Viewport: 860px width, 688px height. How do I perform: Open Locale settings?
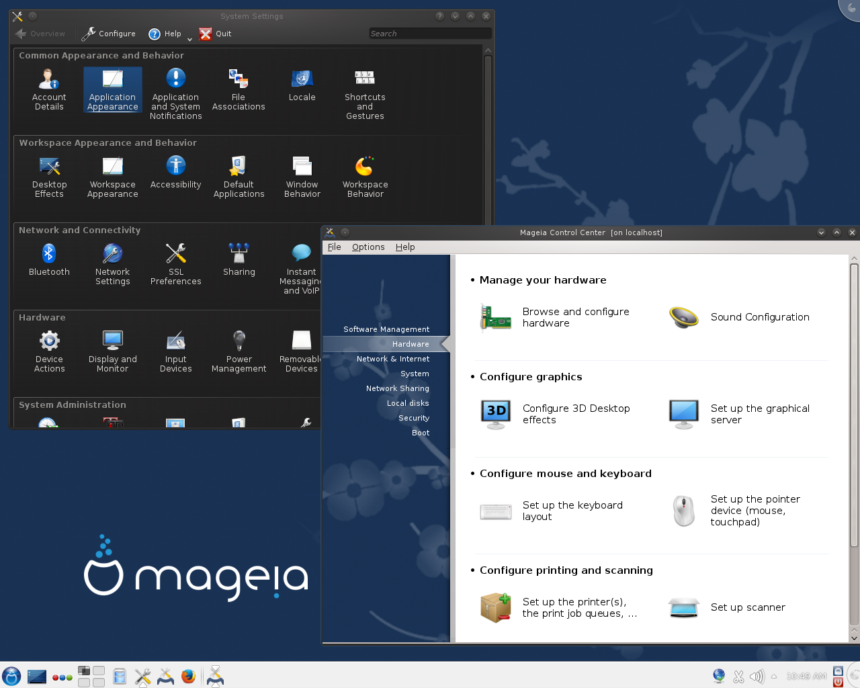click(302, 85)
